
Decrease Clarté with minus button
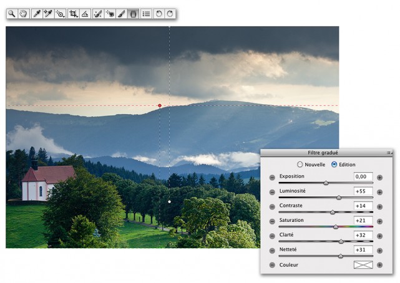272,236
